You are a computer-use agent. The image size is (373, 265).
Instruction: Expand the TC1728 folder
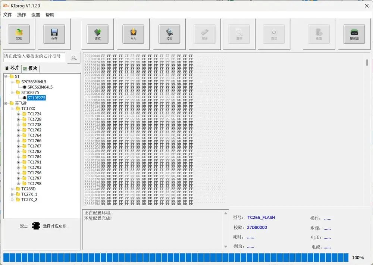[x=18, y=119]
